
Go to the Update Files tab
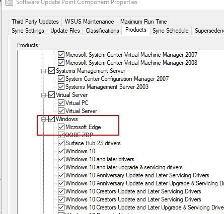[x=65, y=31]
